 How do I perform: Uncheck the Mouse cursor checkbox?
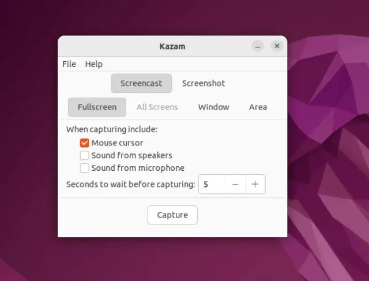point(84,143)
